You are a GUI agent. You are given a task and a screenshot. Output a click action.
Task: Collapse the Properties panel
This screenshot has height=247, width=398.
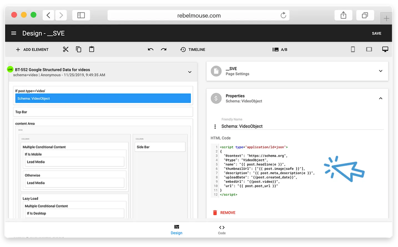381,98
